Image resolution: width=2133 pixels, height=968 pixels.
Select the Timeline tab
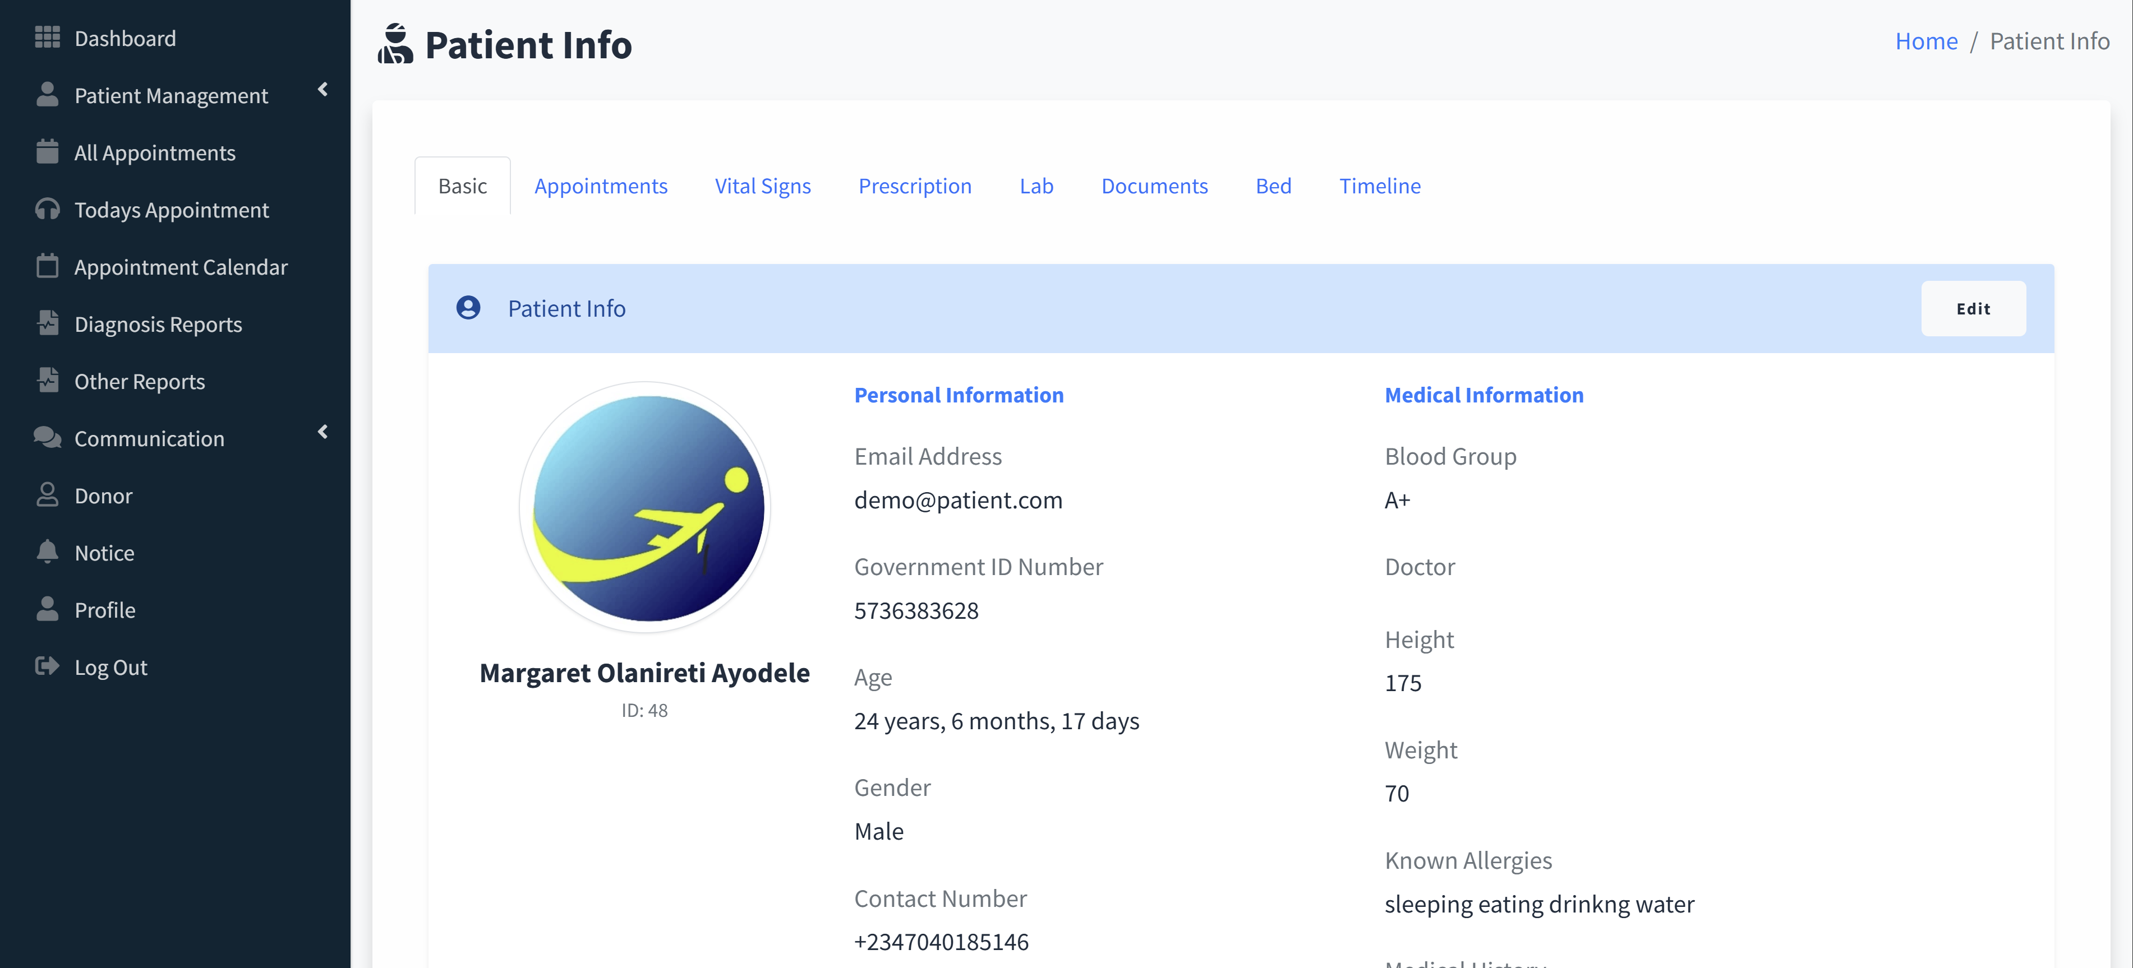tap(1379, 186)
